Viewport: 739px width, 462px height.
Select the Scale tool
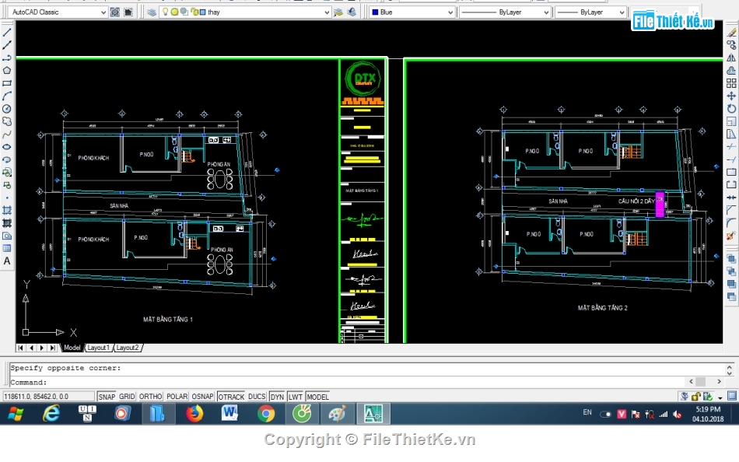coord(731,121)
